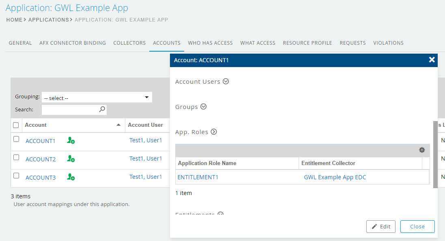Image resolution: width=445 pixels, height=241 pixels.
Task: Click into the Search input field
Action: pos(70,109)
